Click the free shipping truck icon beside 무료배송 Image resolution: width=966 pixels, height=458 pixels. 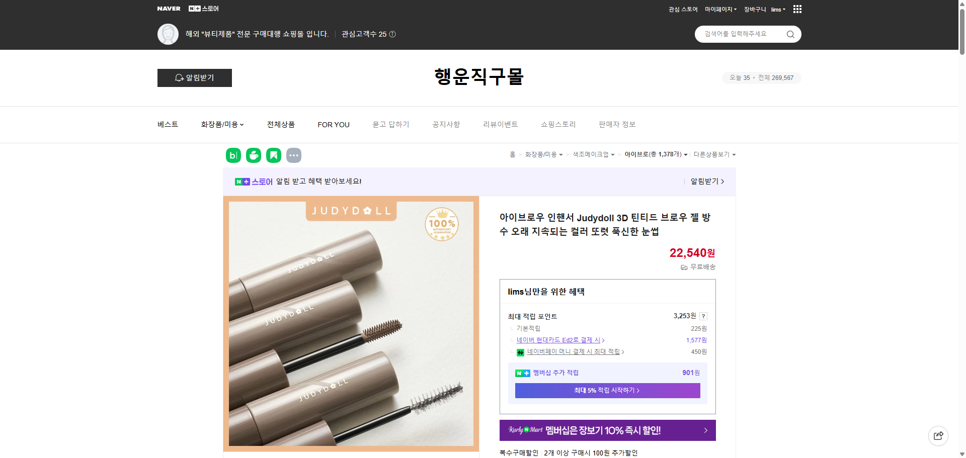[x=683, y=267]
